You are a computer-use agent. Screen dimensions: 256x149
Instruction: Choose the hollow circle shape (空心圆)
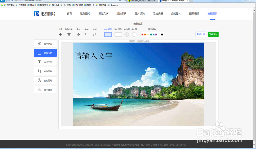pos(134,34)
